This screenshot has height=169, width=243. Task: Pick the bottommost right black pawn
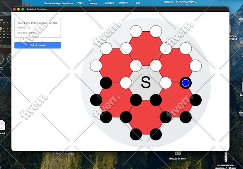point(156,134)
